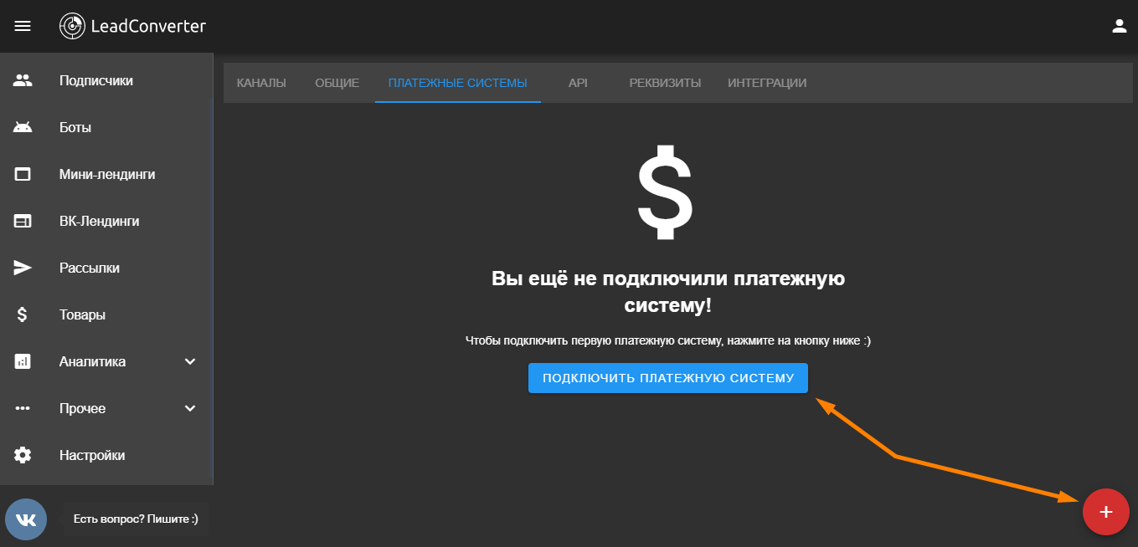The height and width of the screenshot is (547, 1138).
Task: Click Подключить платежную систему button
Action: click(667, 378)
